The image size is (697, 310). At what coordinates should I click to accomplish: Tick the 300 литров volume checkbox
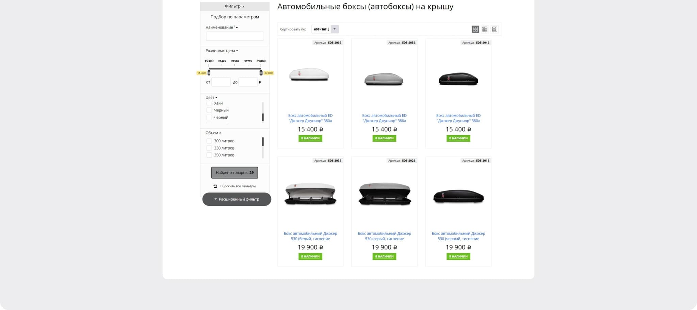(x=209, y=141)
